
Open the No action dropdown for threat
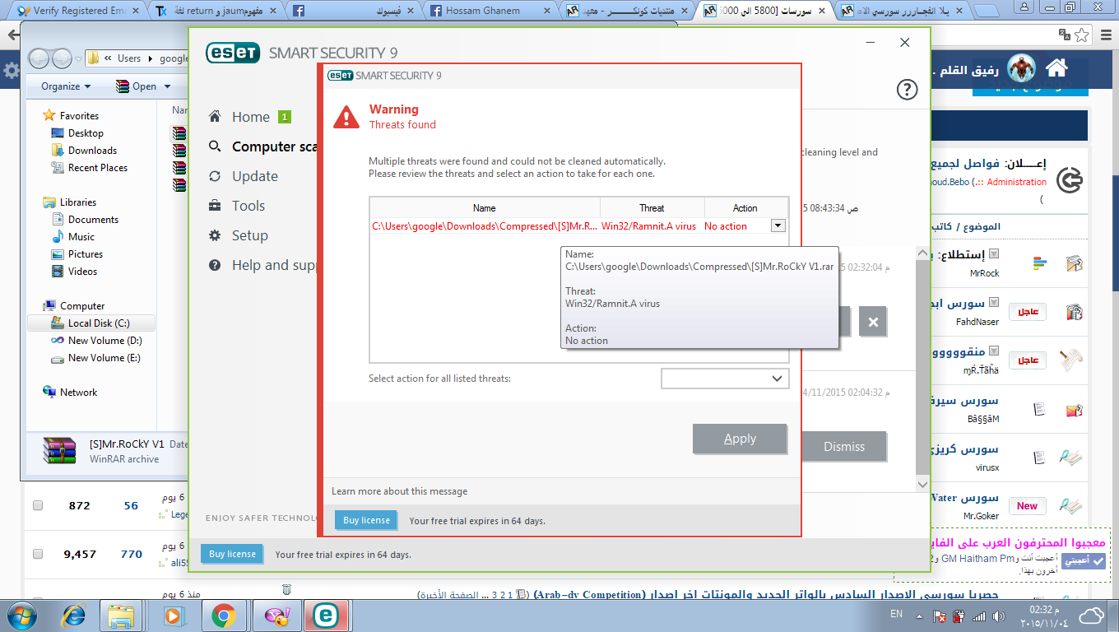(778, 226)
